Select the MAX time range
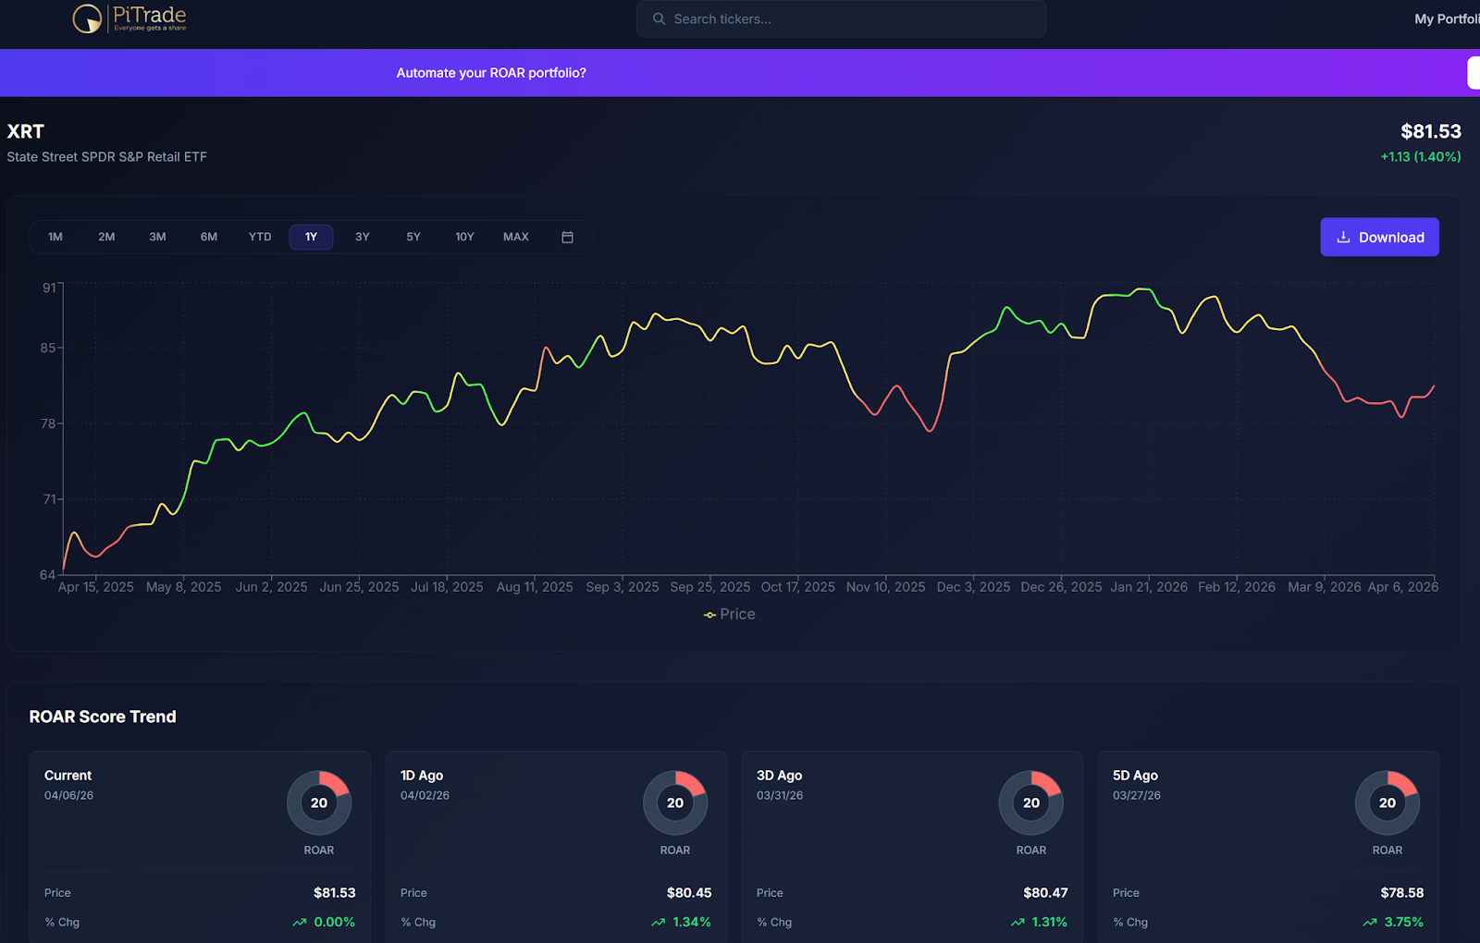The width and height of the screenshot is (1480, 943). click(515, 238)
